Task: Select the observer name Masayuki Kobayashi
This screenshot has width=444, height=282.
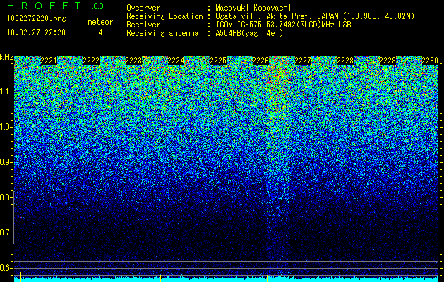Action: (253, 8)
